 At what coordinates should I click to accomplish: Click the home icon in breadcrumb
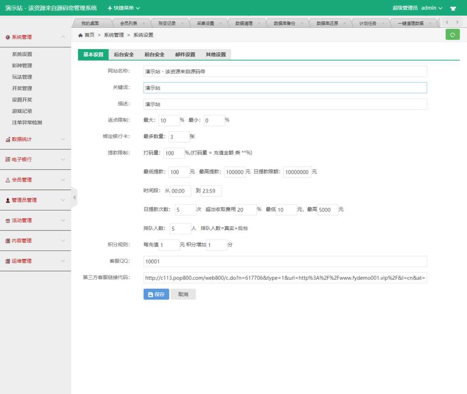[x=80, y=34]
